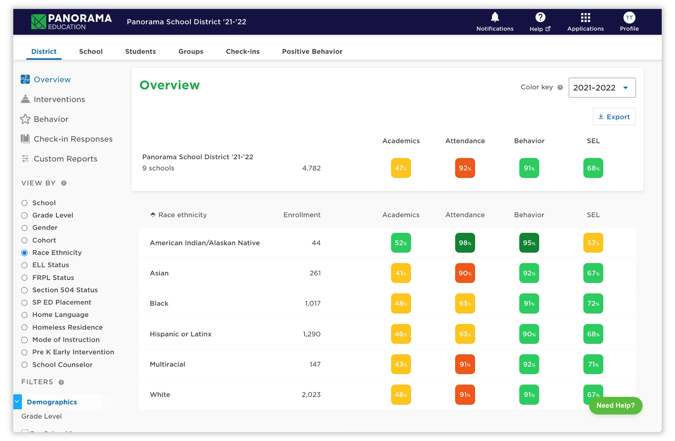Click the Export button

[x=614, y=116]
